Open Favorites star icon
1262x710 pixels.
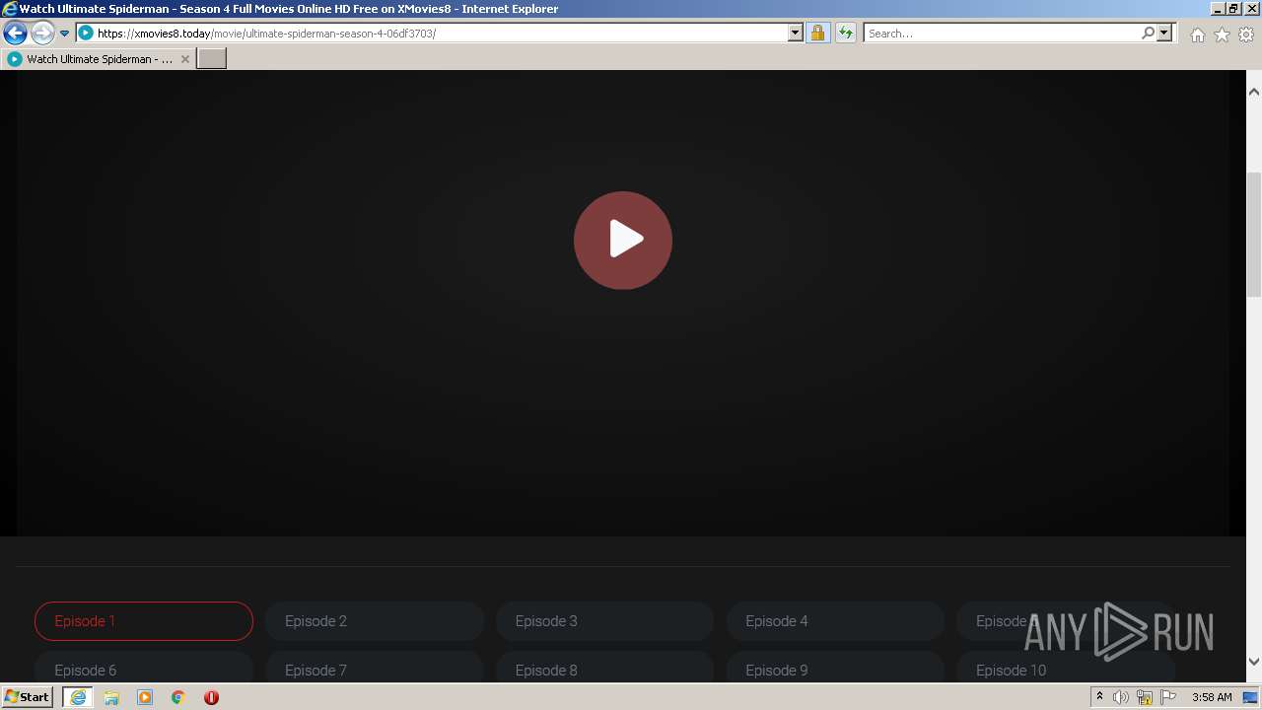point(1222,35)
